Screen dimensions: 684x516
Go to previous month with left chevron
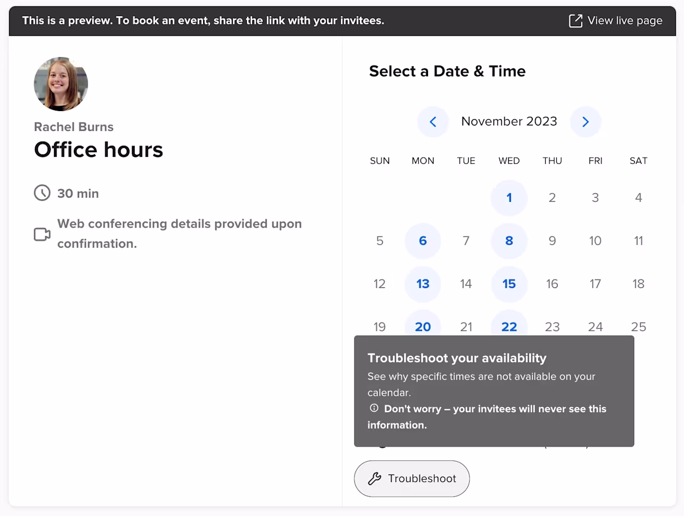[x=433, y=122]
